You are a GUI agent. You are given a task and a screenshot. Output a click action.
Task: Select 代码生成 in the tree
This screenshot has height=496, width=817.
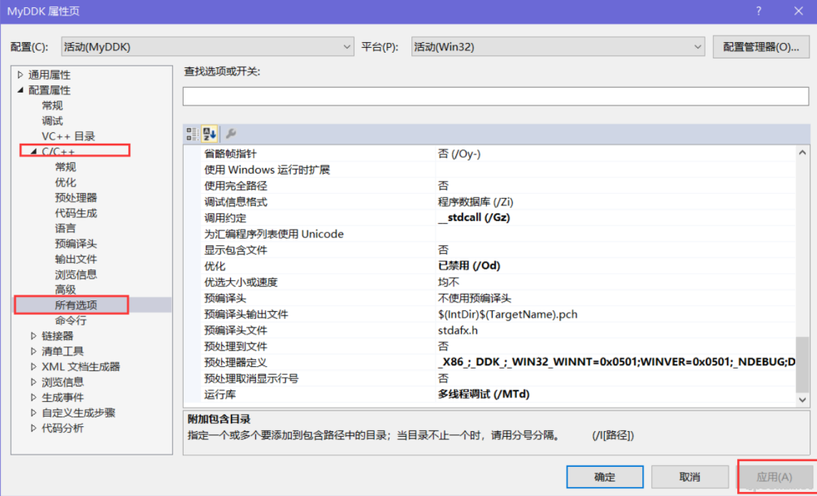coord(76,213)
